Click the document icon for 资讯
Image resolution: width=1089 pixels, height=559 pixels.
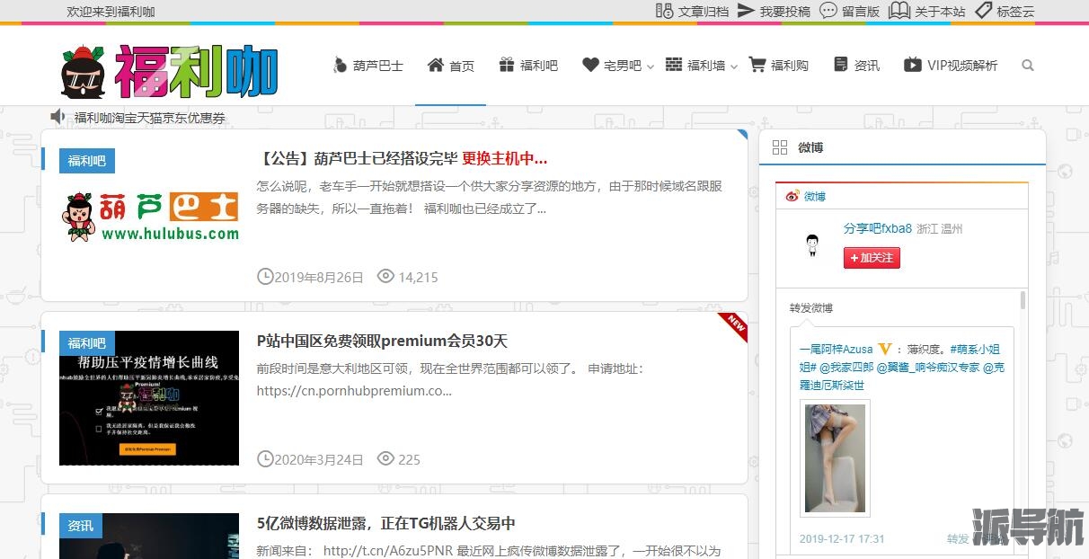pos(841,65)
